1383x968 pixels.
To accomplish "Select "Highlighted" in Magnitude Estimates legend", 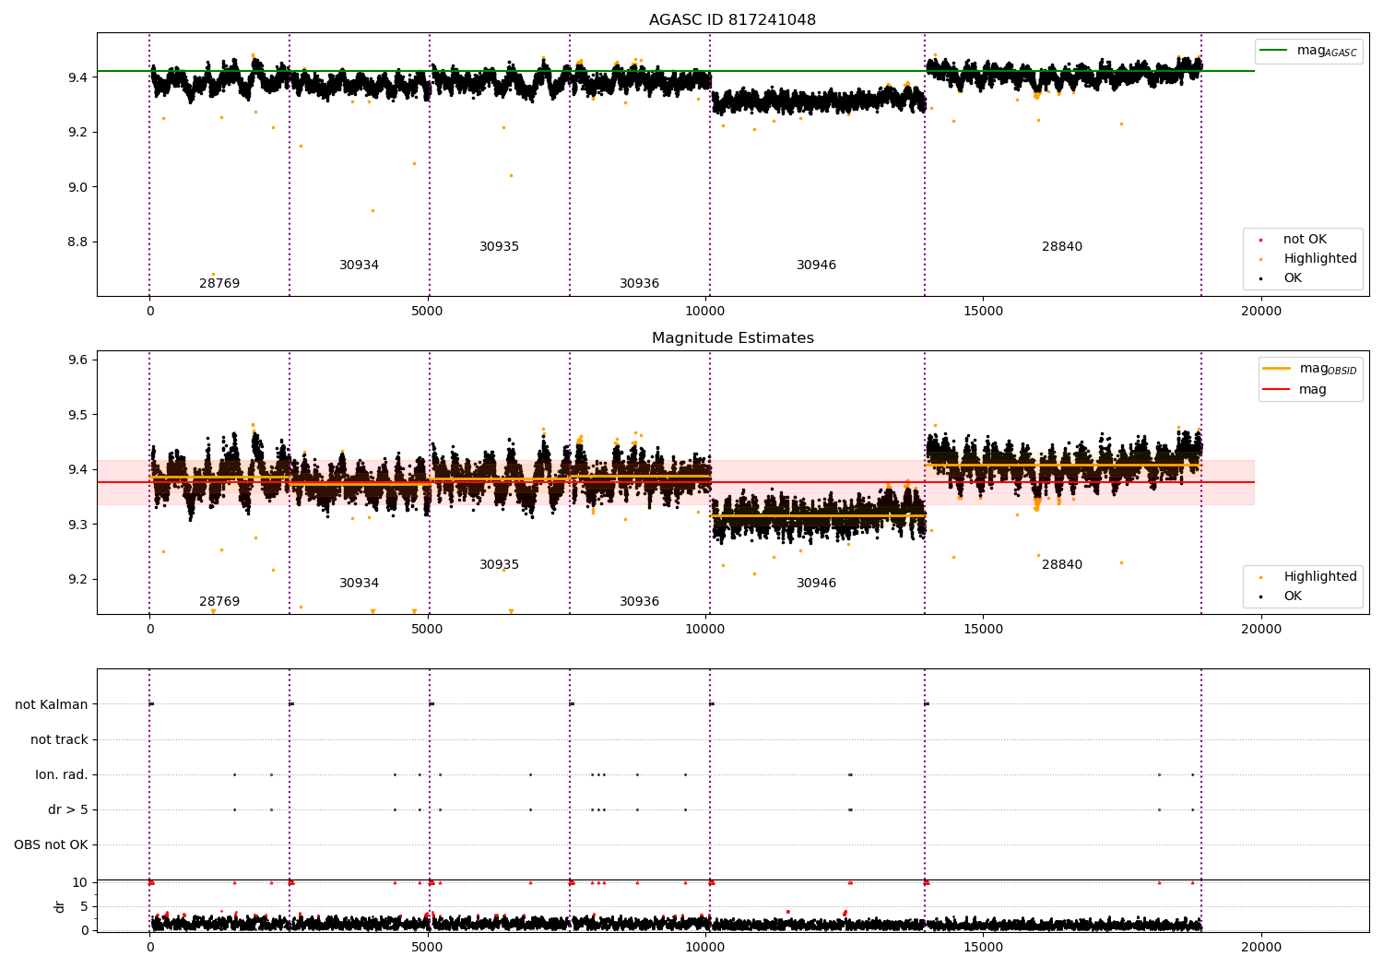I will pos(1320,577).
